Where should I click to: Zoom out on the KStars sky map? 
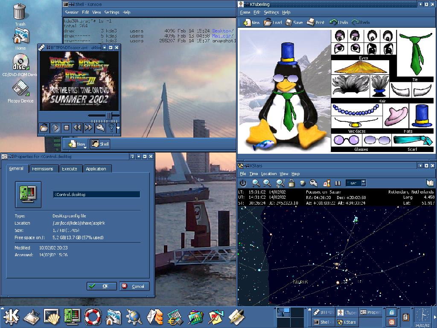tap(267, 183)
